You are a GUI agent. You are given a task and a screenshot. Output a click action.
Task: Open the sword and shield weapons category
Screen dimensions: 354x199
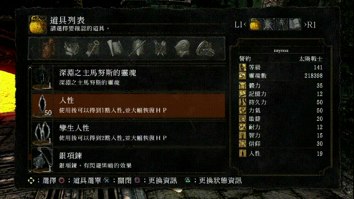click(138, 48)
